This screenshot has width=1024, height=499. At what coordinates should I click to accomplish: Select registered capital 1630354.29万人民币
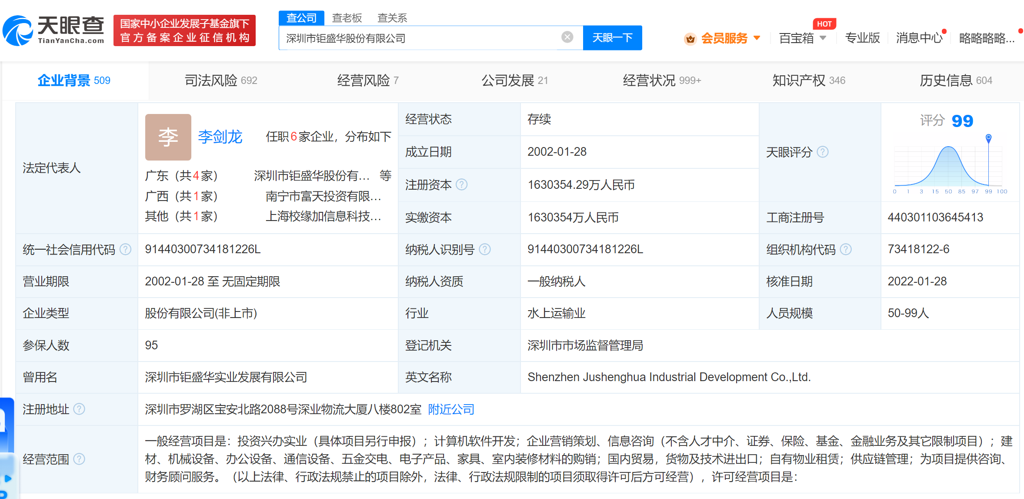581,185
